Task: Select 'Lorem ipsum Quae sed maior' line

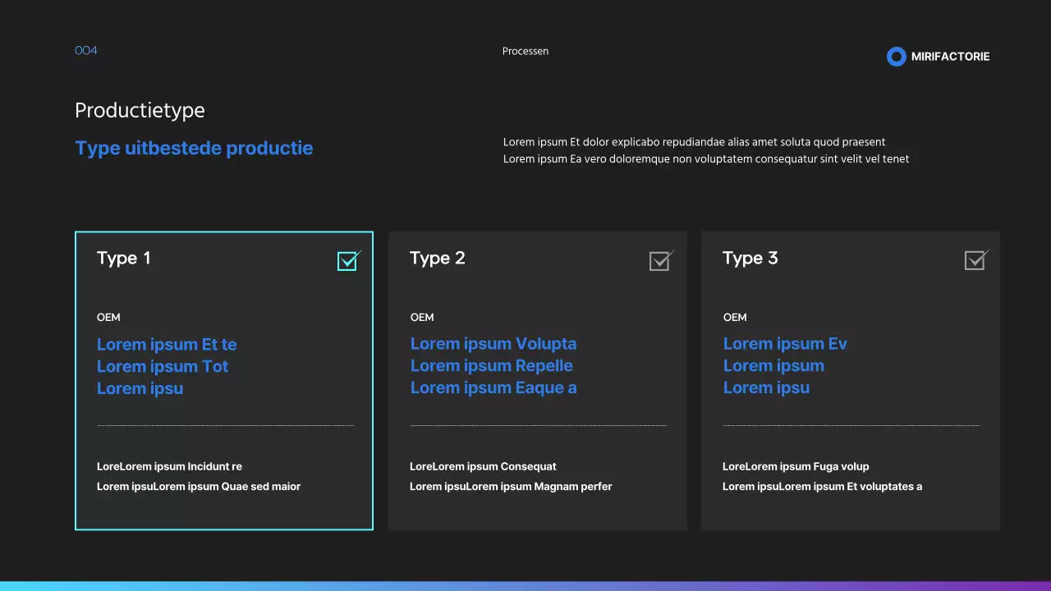Action: tap(199, 487)
